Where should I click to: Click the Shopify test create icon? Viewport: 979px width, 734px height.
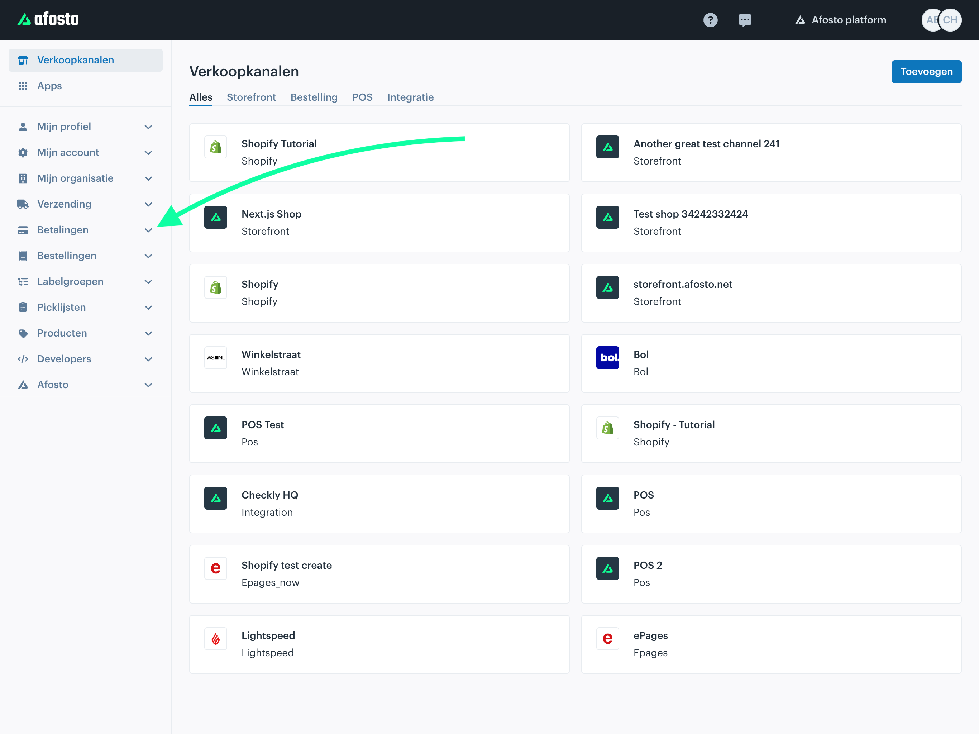point(215,568)
